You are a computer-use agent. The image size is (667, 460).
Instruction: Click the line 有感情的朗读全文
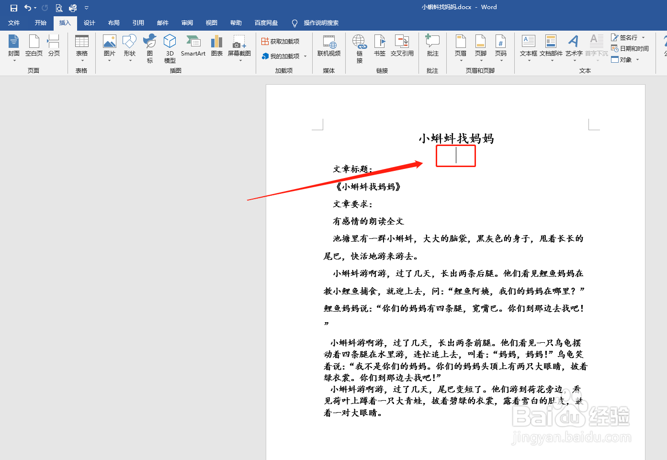(368, 221)
